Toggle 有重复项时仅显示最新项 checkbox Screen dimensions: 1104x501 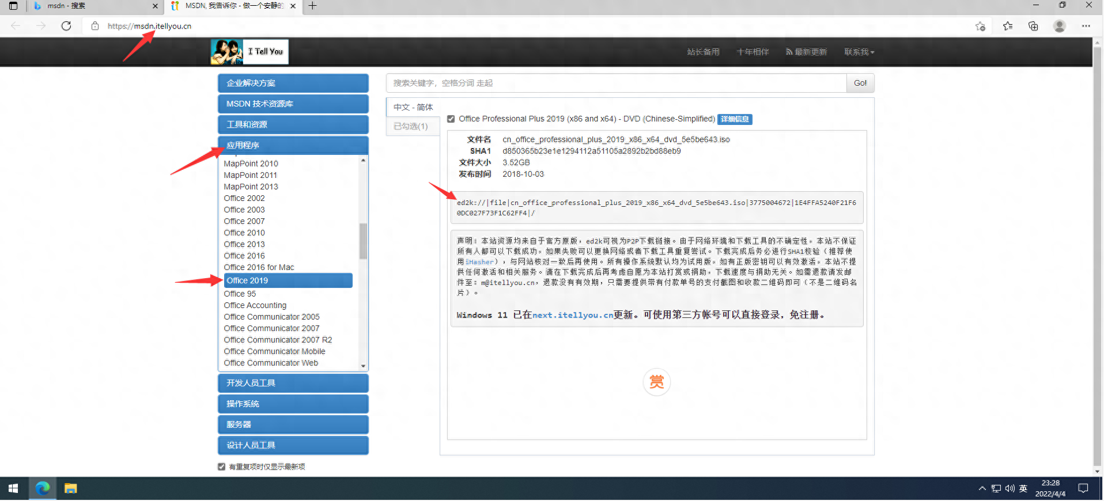click(222, 466)
